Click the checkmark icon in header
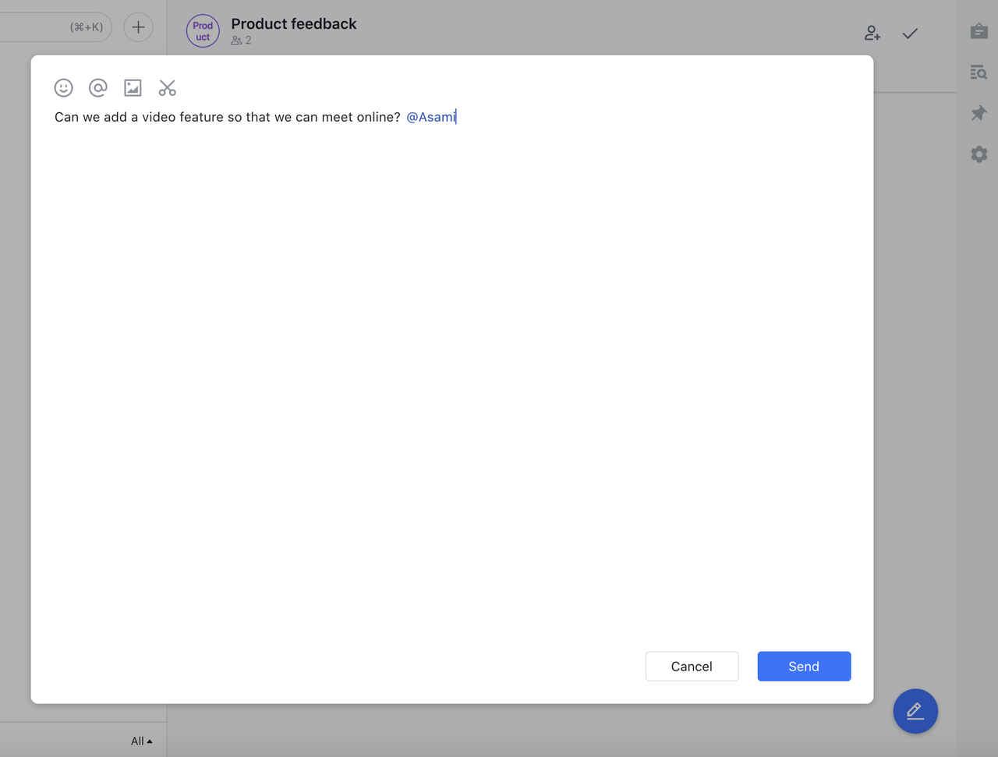998x757 pixels. tap(910, 34)
